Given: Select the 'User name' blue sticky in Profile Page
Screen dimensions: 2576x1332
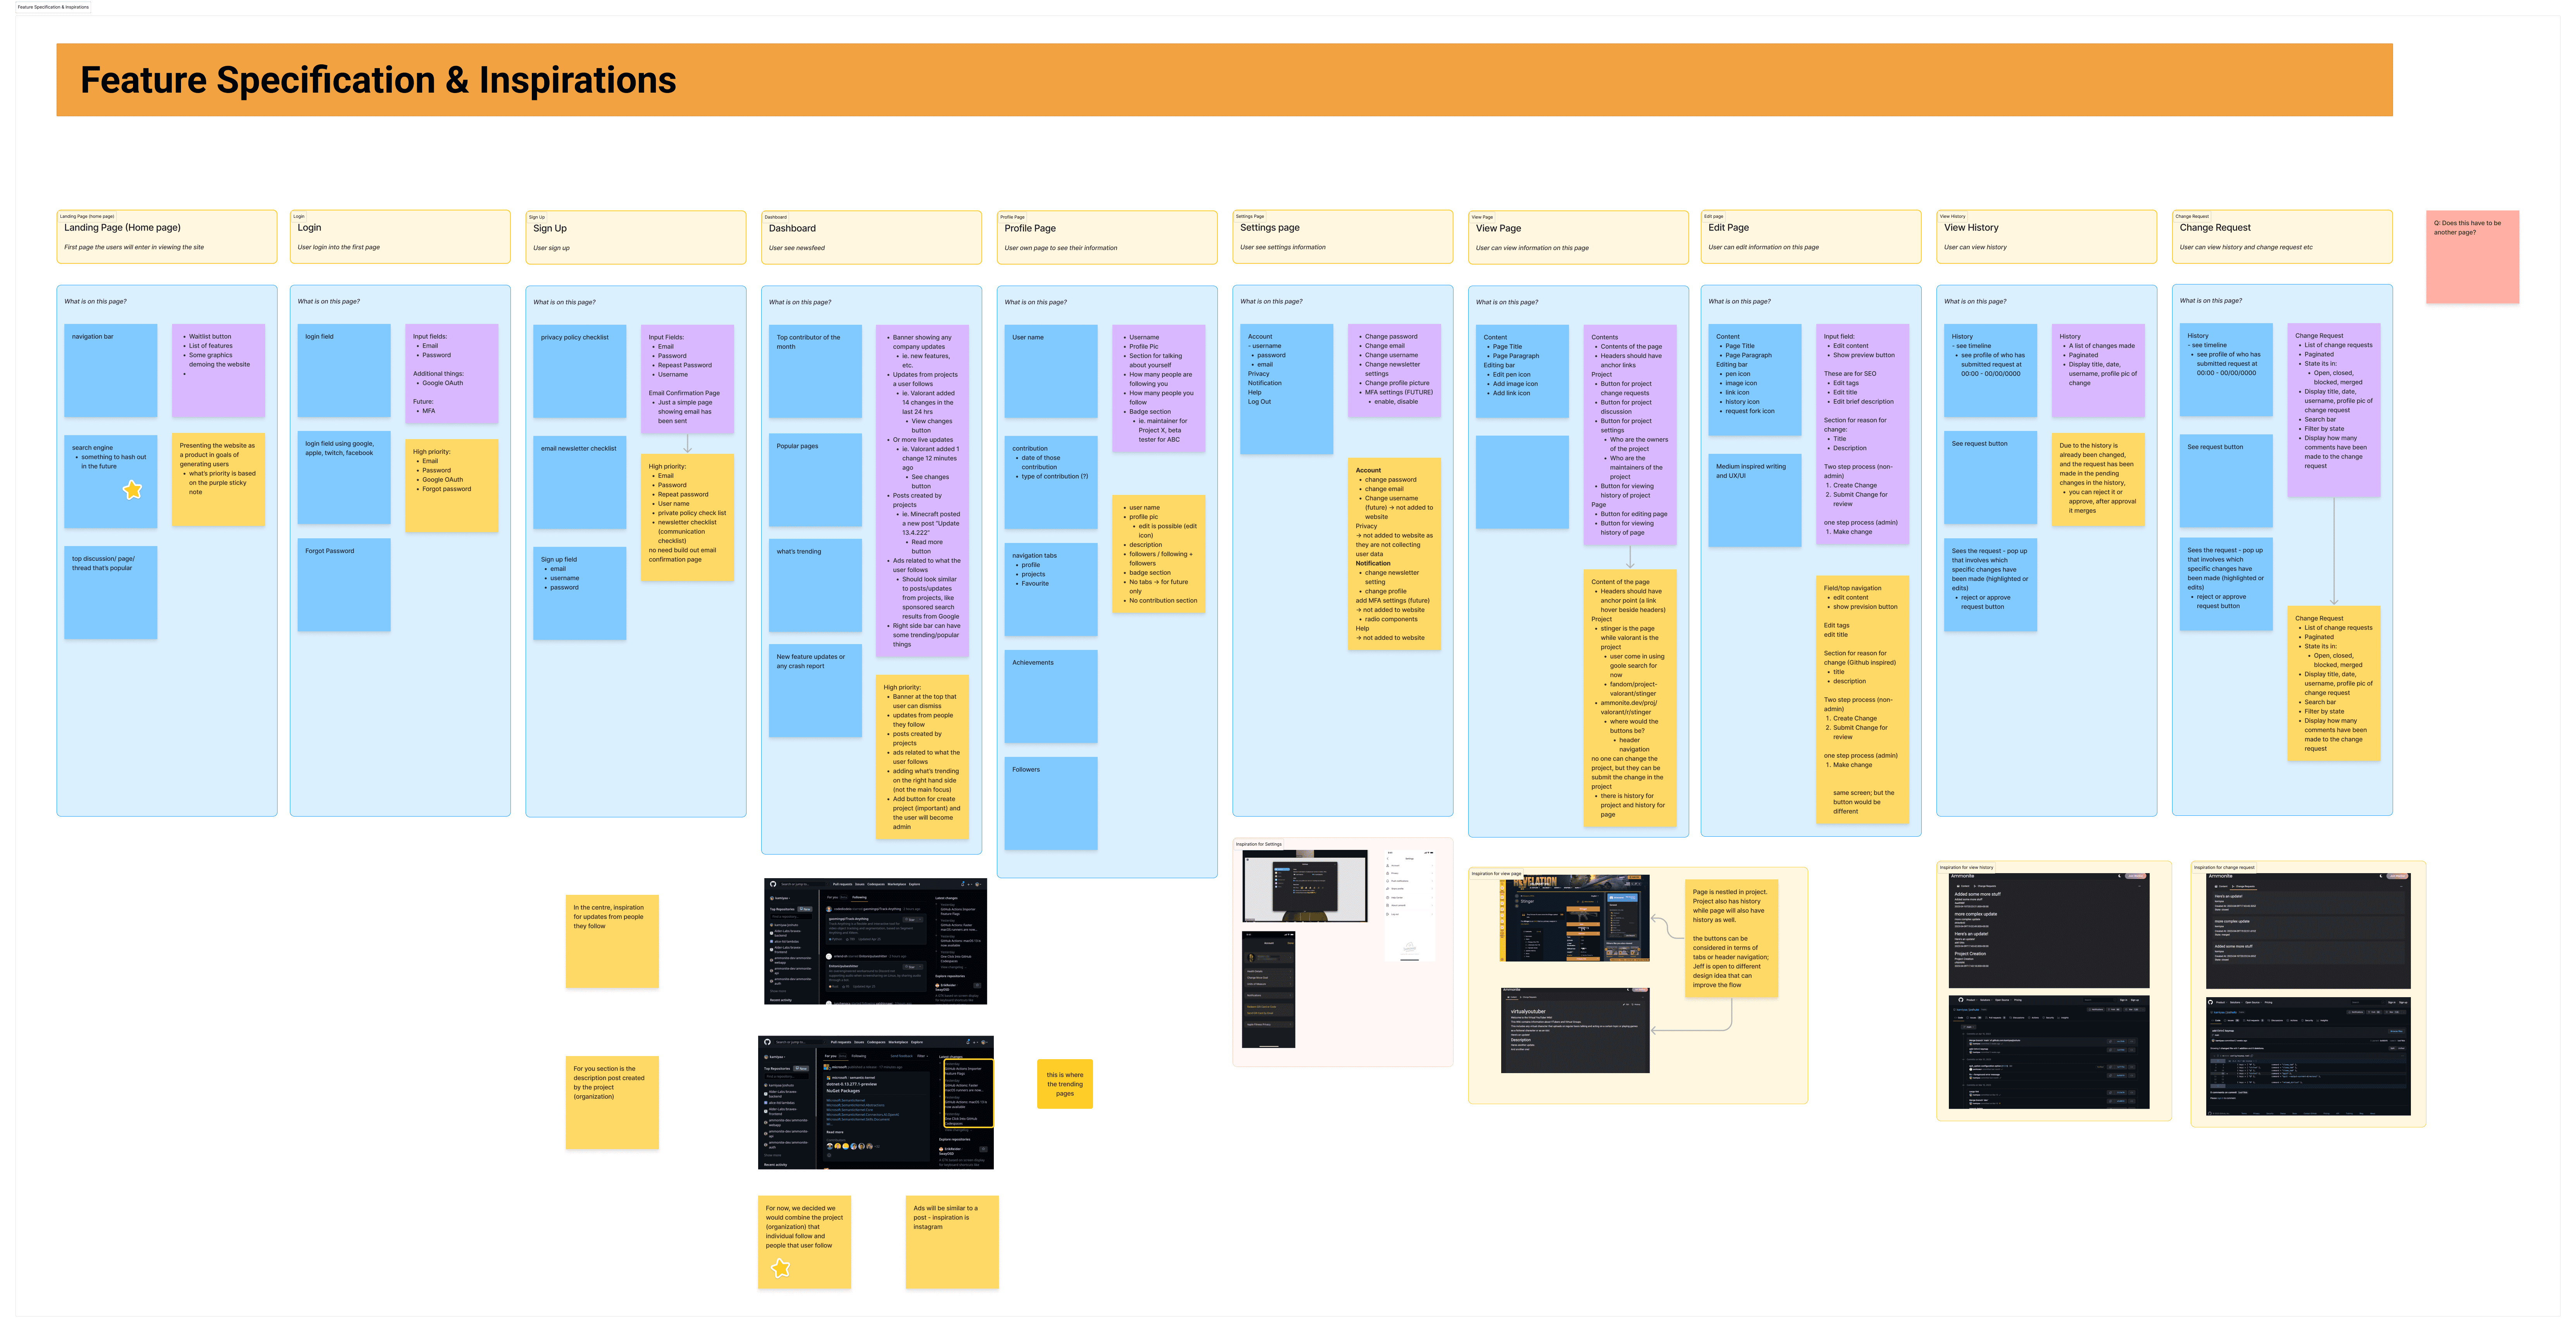Looking at the screenshot, I should [x=1051, y=371].
